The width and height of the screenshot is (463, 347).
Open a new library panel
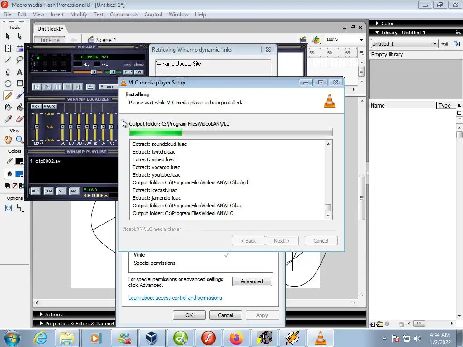pyautogui.click(x=457, y=44)
